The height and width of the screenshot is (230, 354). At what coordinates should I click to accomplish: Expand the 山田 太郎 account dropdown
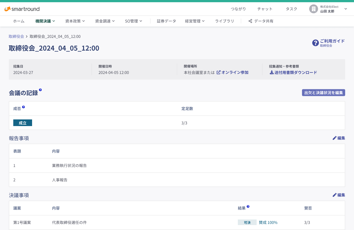click(x=345, y=9)
